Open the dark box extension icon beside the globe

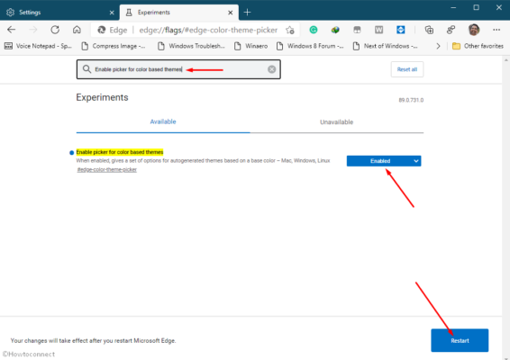coord(357,30)
